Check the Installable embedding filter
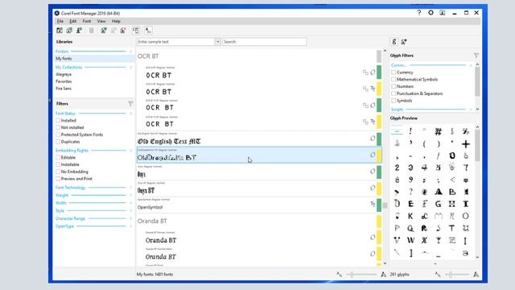 58,164
